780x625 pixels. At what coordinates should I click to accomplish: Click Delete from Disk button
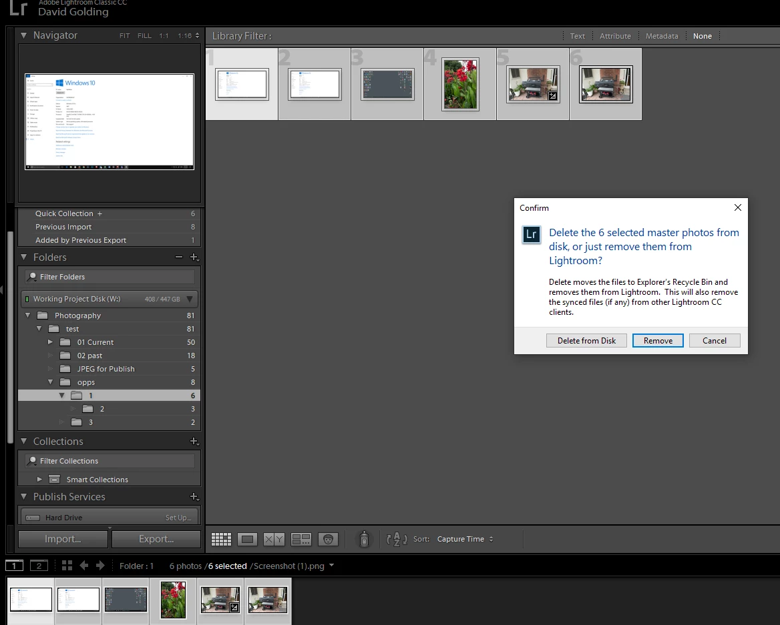pyautogui.click(x=586, y=340)
